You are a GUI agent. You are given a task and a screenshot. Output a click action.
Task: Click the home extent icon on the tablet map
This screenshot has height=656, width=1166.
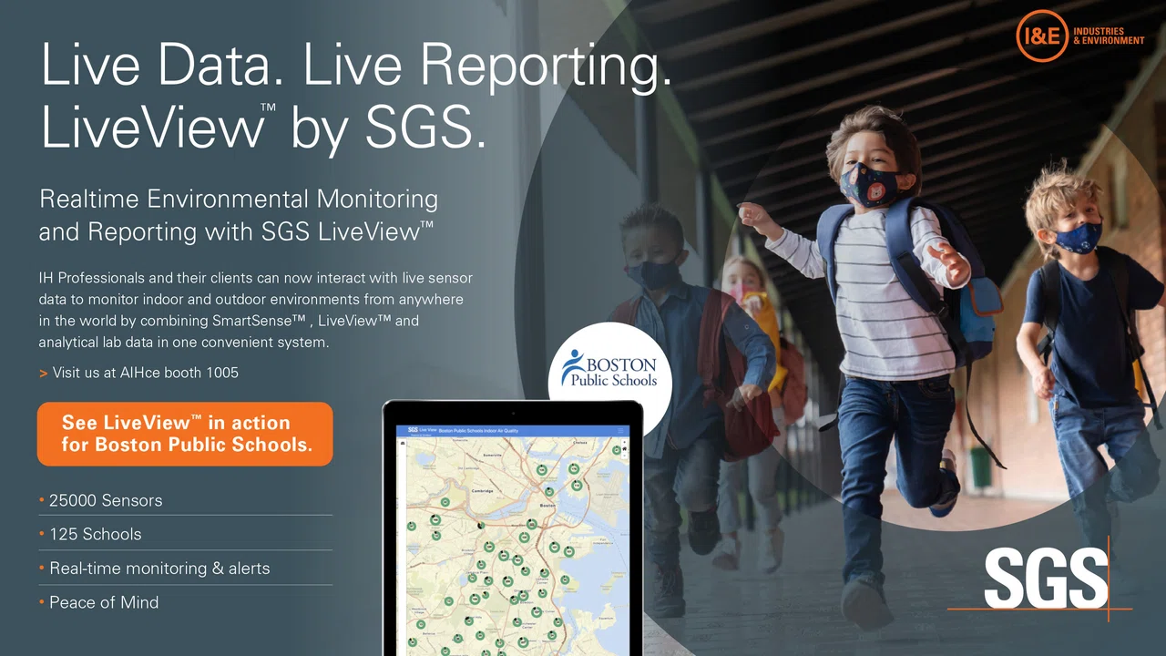(x=624, y=448)
